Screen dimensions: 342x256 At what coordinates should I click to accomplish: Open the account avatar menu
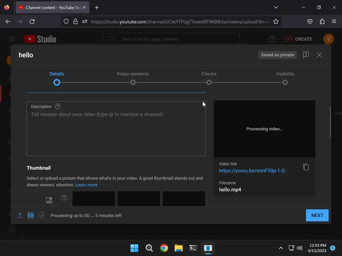(x=329, y=39)
